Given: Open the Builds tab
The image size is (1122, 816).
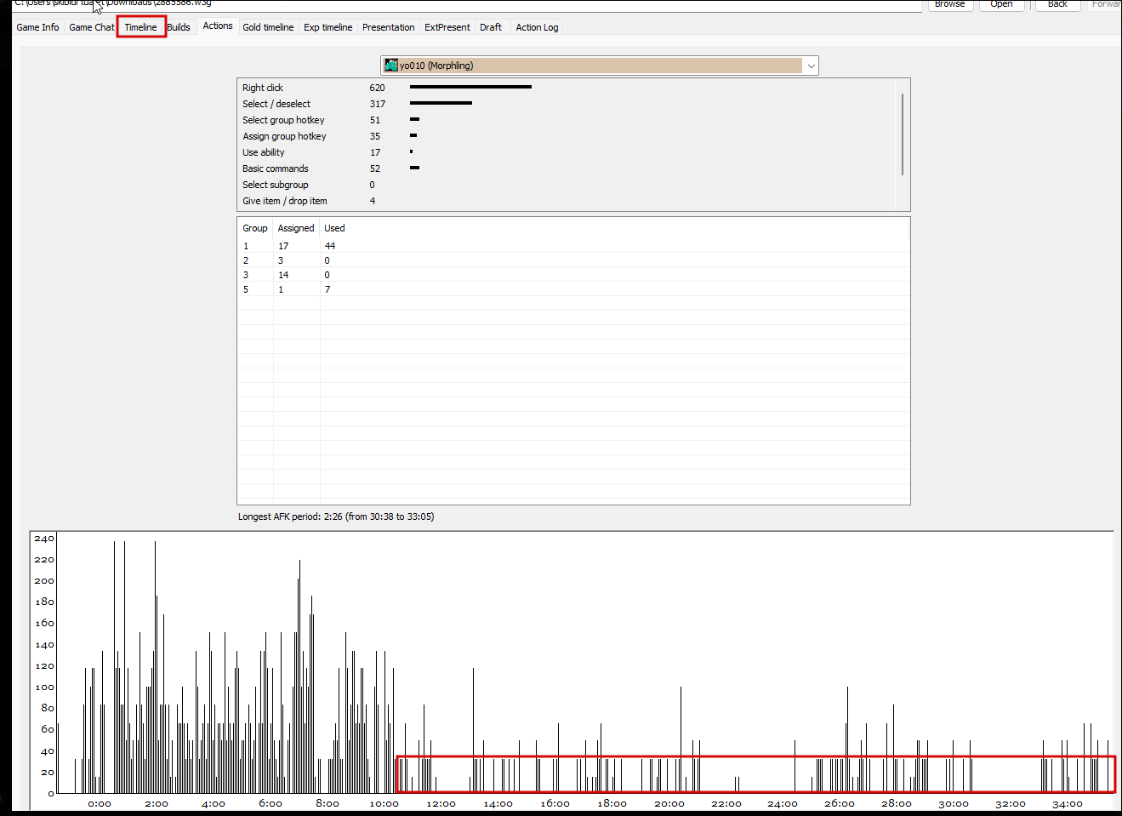Looking at the screenshot, I should click(179, 27).
